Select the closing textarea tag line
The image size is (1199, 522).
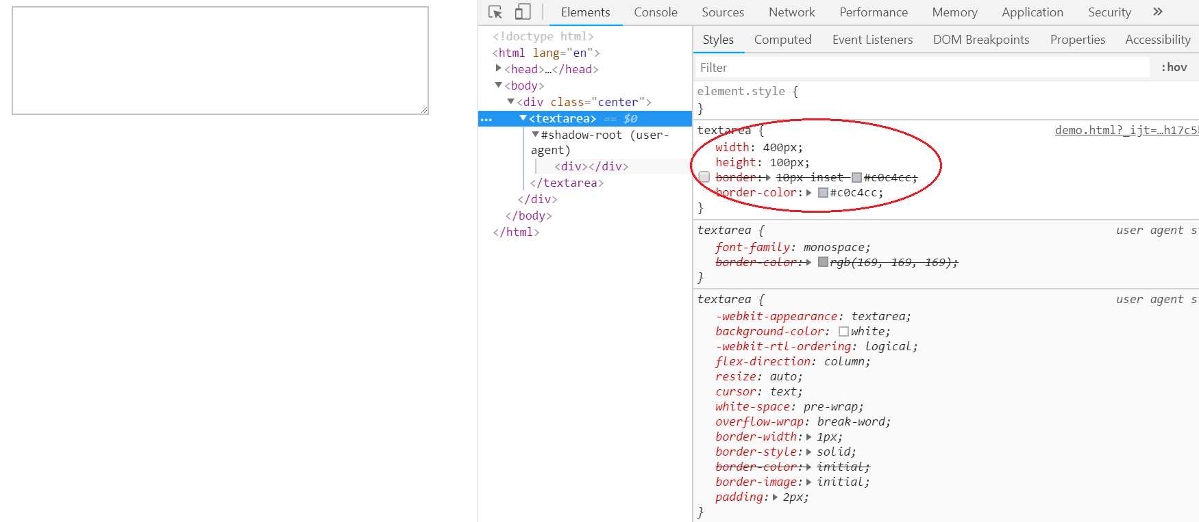[x=567, y=183]
